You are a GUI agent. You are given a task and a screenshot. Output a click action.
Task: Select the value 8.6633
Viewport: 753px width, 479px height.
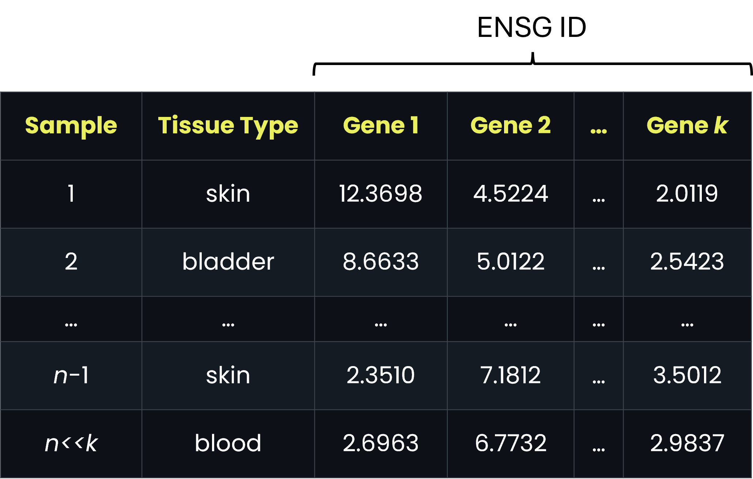tap(381, 262)
